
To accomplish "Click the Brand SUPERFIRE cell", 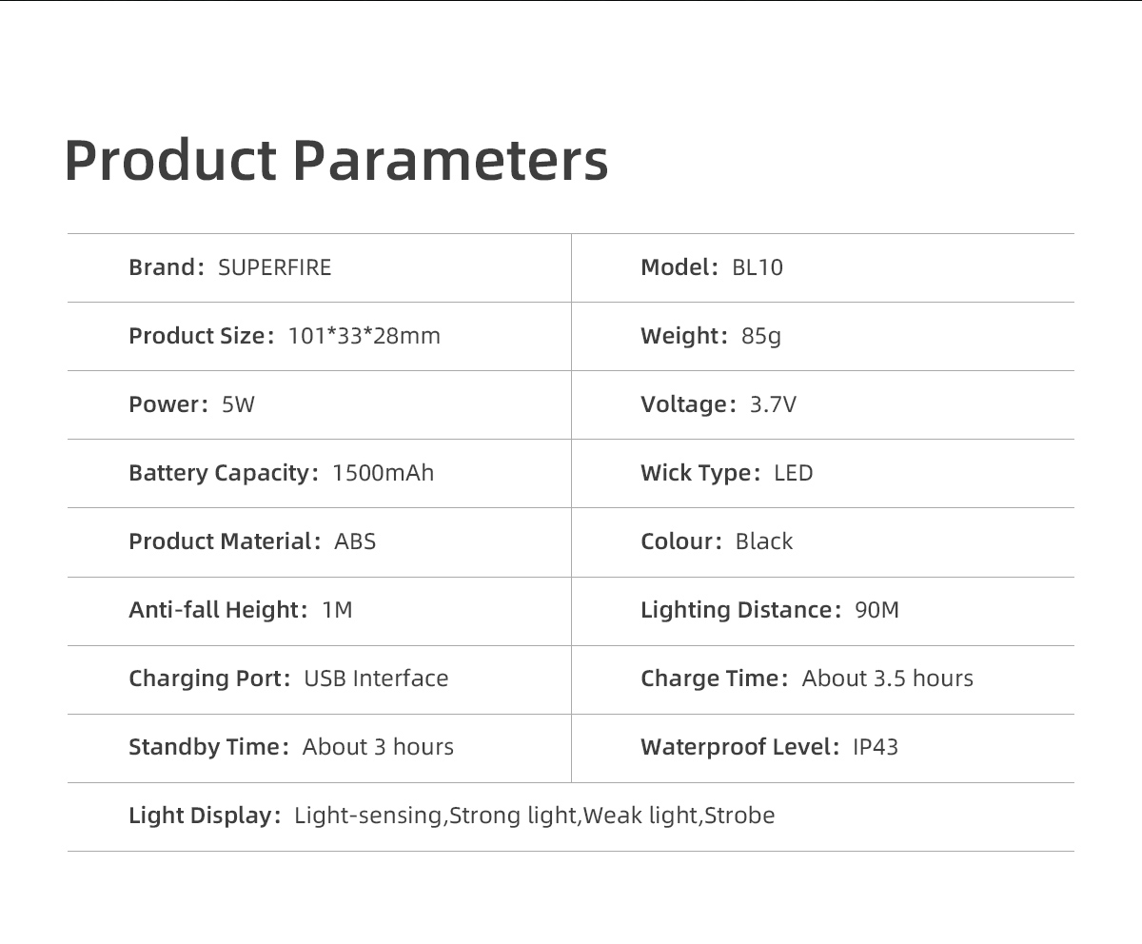I will [230, 267].
